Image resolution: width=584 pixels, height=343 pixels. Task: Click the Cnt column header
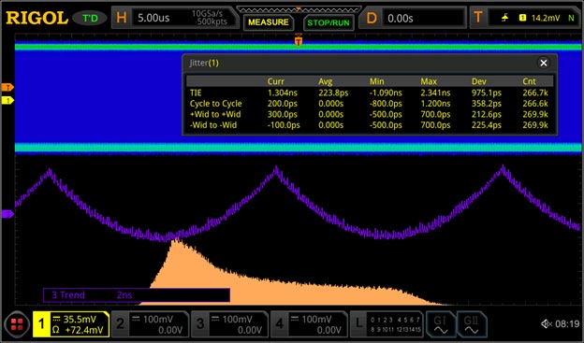pyautogui.click(x=529, y=81)
